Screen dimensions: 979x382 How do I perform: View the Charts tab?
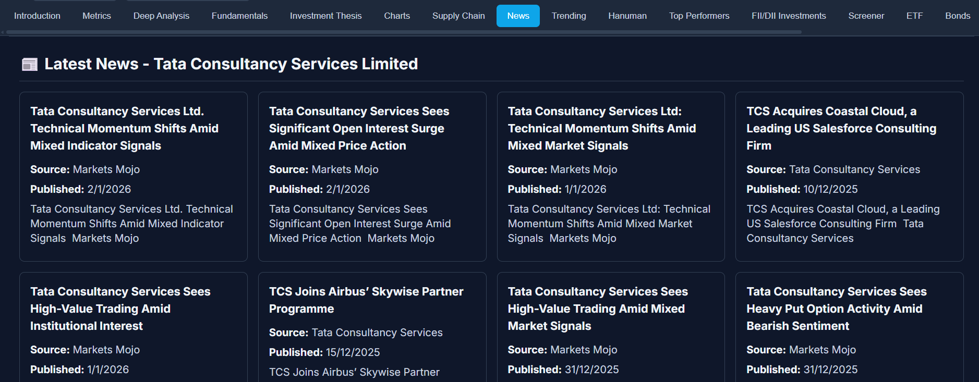[397, 16]
